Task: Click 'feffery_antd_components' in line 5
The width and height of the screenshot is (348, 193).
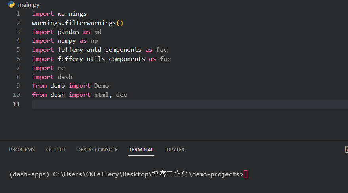Action: [x=99, y=50]
